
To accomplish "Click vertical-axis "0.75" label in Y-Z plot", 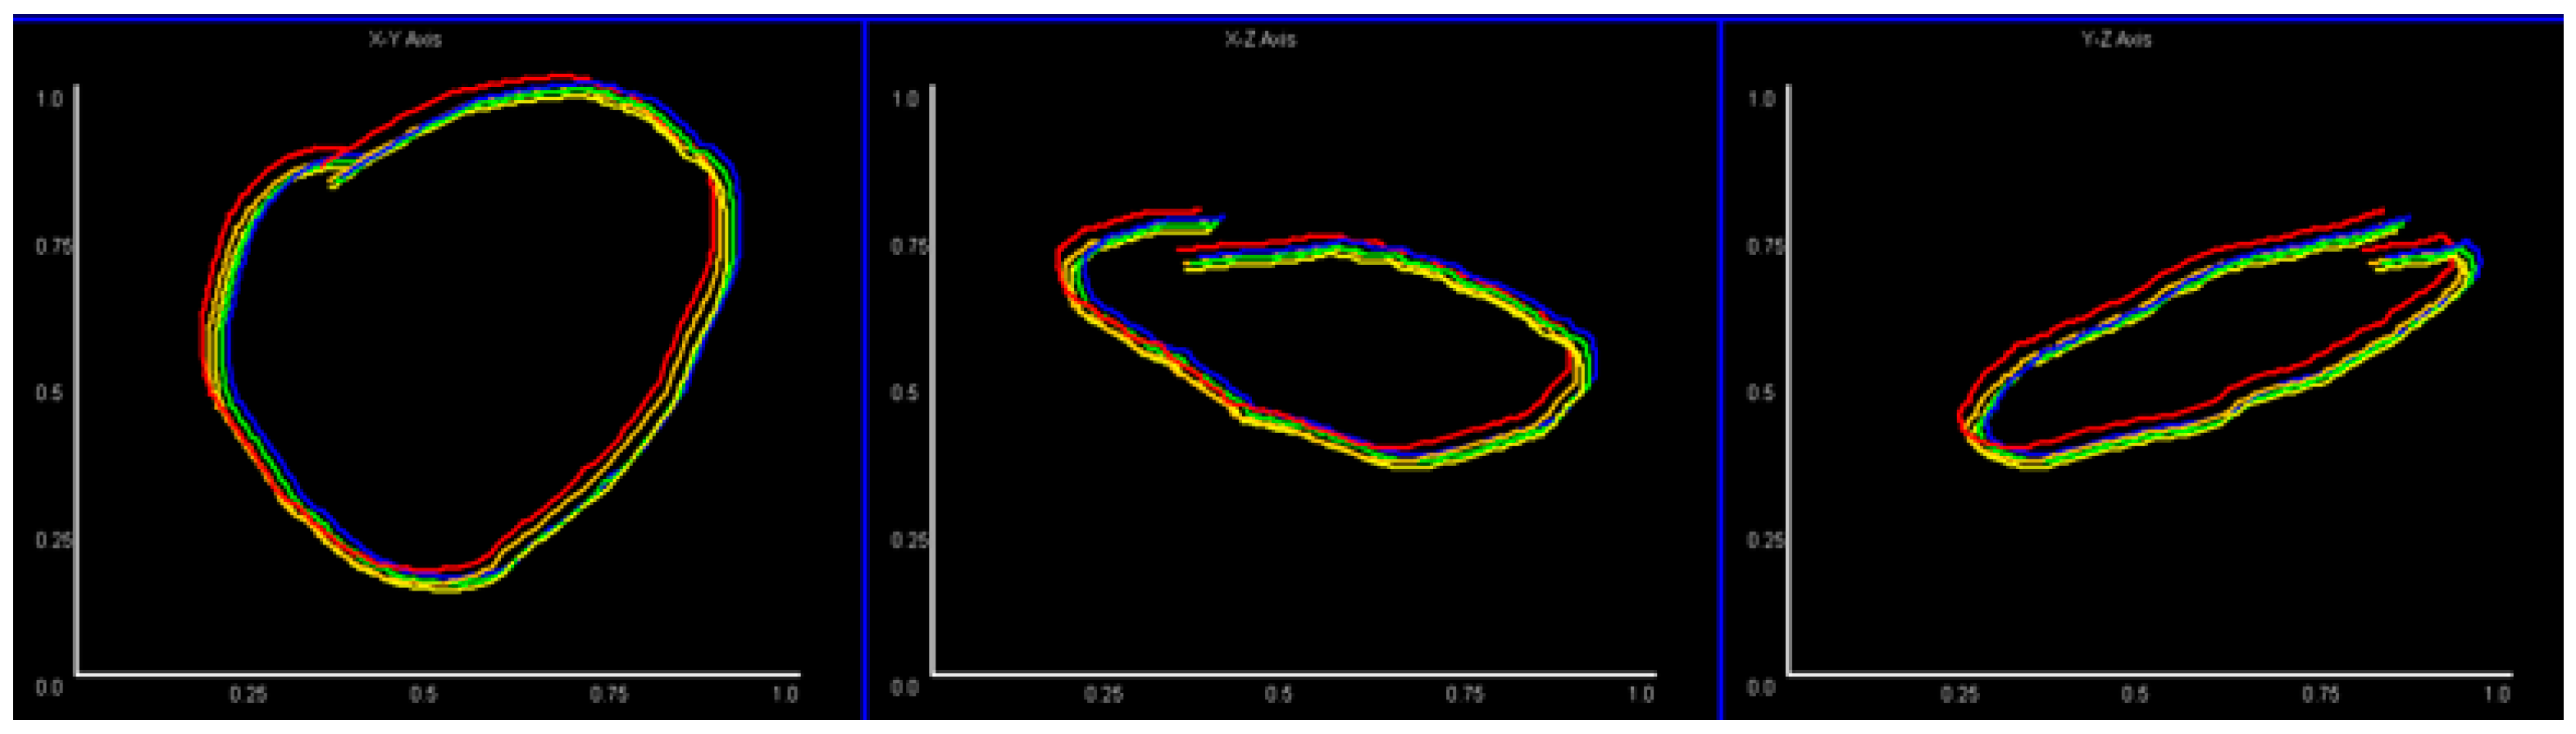I will tap(1764, 246).
